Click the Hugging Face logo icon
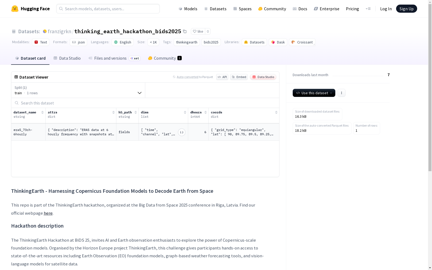The image size is (432, 270). point(15,9)
